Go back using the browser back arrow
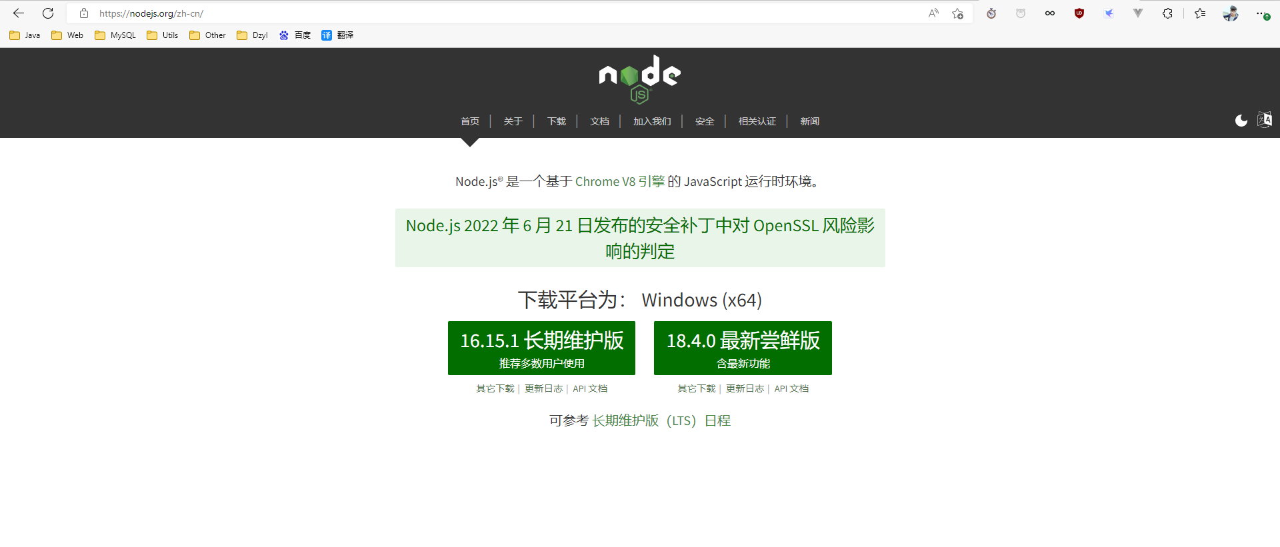 point(19,13)
